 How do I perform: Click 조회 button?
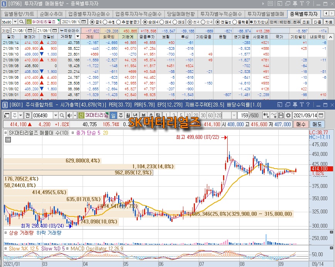tap(306, 22)
